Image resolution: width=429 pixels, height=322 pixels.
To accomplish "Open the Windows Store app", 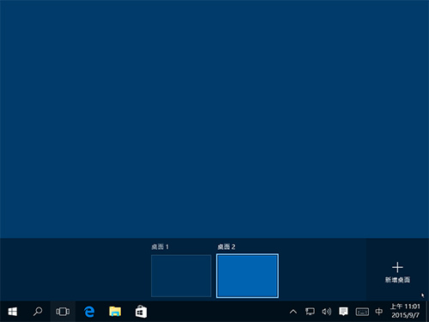I will pos(141,312).
